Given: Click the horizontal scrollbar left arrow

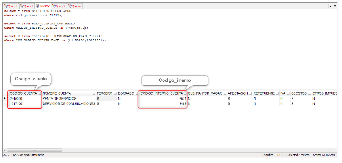Looking at the screenshot, I should 5,150.
